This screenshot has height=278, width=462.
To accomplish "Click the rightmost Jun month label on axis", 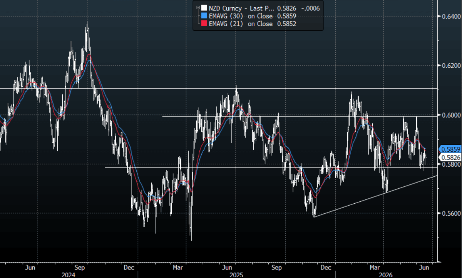I will [x=423, y=267].
